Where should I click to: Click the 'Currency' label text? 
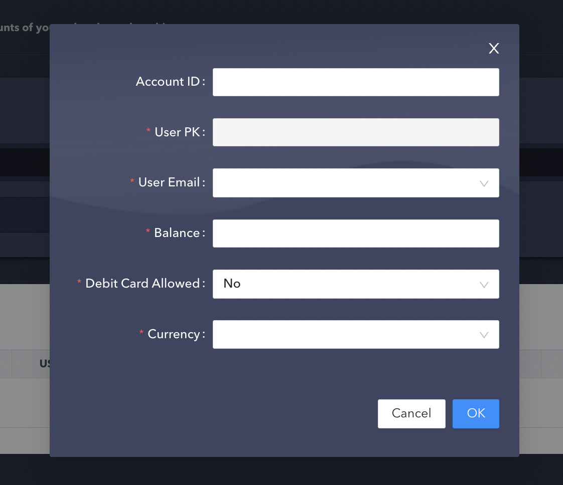[x=174, y=334]
